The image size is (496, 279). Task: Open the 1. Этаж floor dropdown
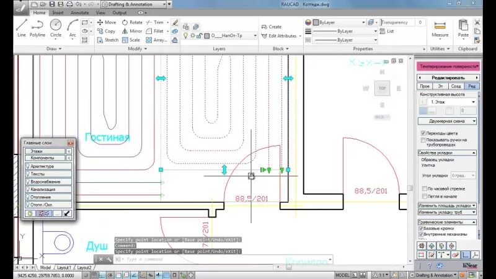click(453, 102)
